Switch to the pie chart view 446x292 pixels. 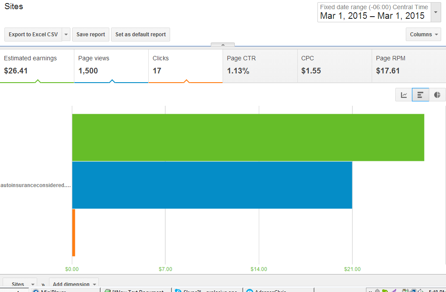click(437, 95)
